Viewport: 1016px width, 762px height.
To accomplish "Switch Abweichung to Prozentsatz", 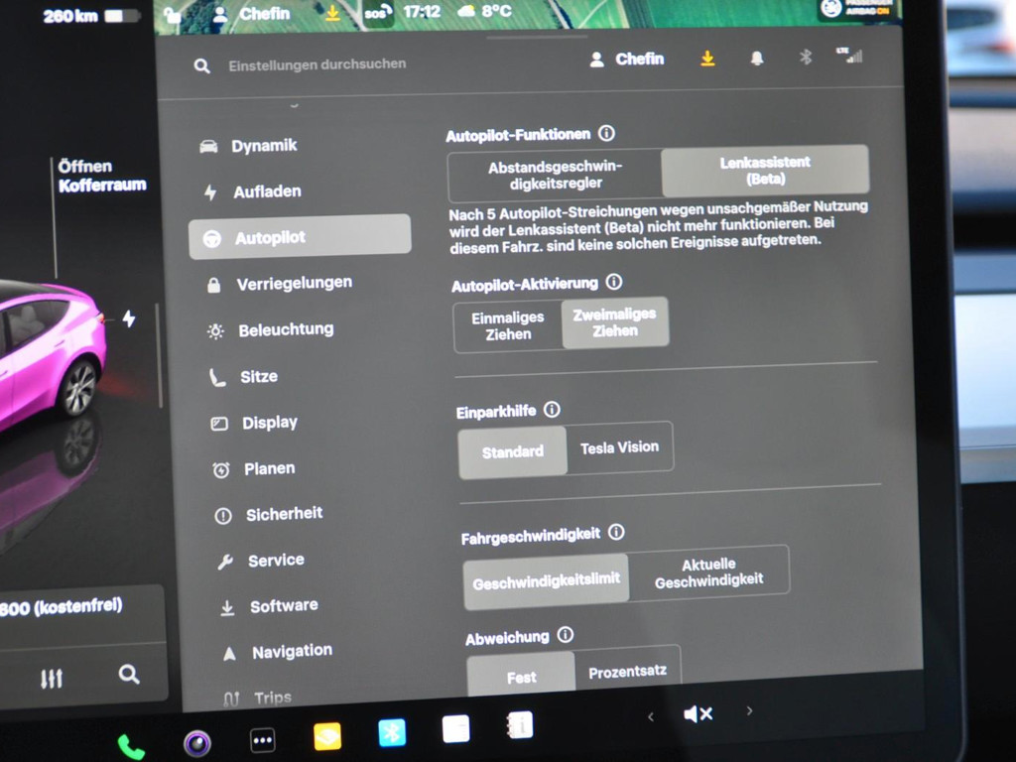I will click(x=627, y=673).
